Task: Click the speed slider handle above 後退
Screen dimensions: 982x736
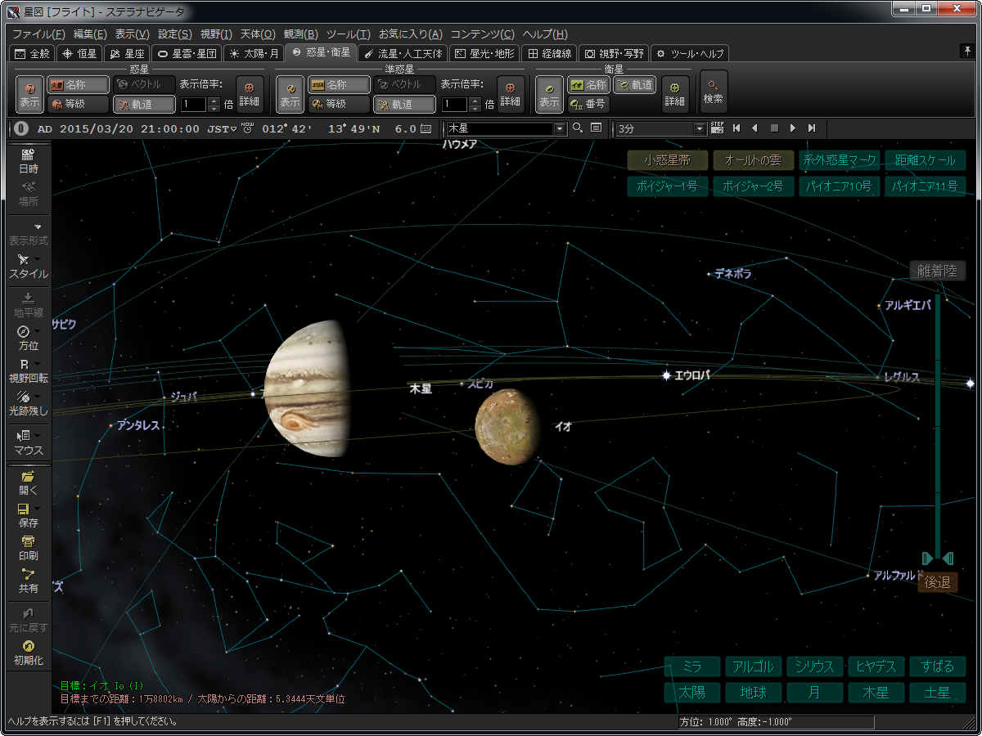Action: click(938, 558)
